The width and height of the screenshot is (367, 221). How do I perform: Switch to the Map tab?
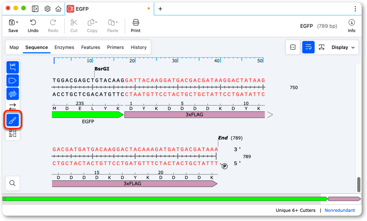14,47
